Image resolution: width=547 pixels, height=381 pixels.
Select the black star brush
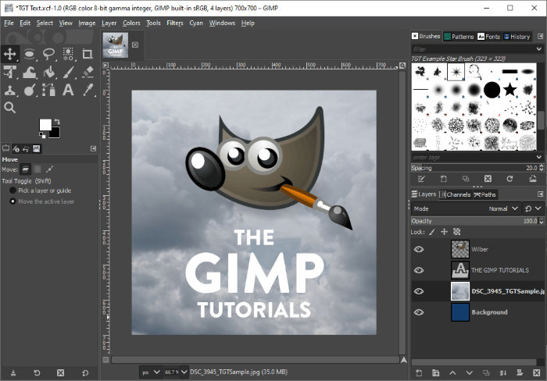tap(509, 90)
